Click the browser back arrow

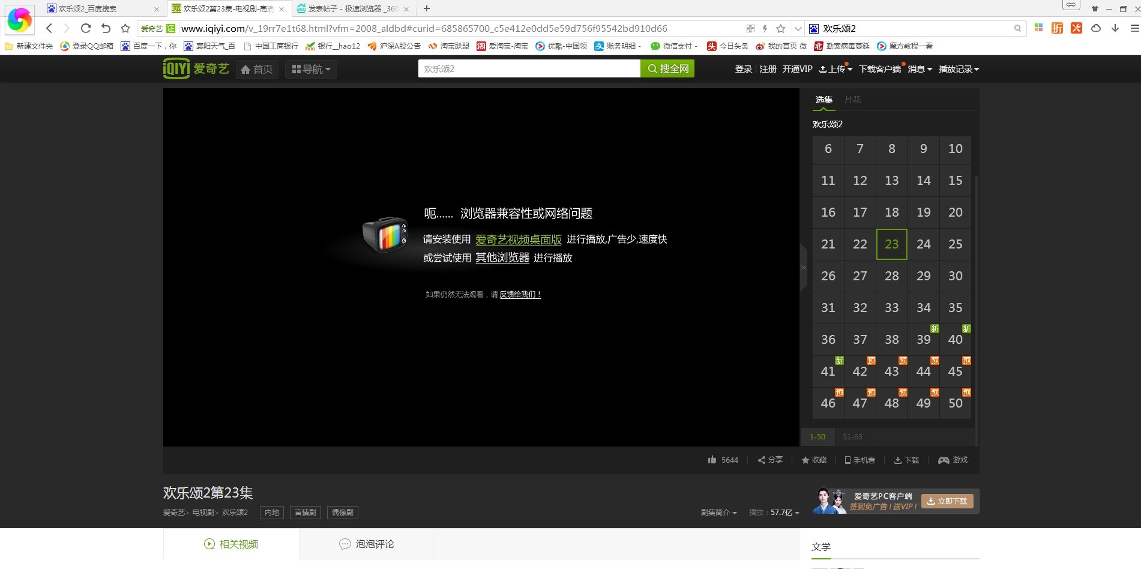(49, 28)
